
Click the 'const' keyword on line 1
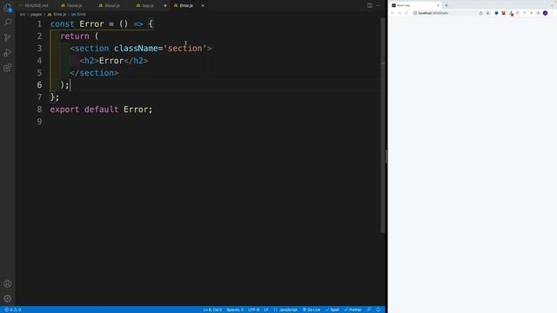pyautogui.click(x=62, y=23)
